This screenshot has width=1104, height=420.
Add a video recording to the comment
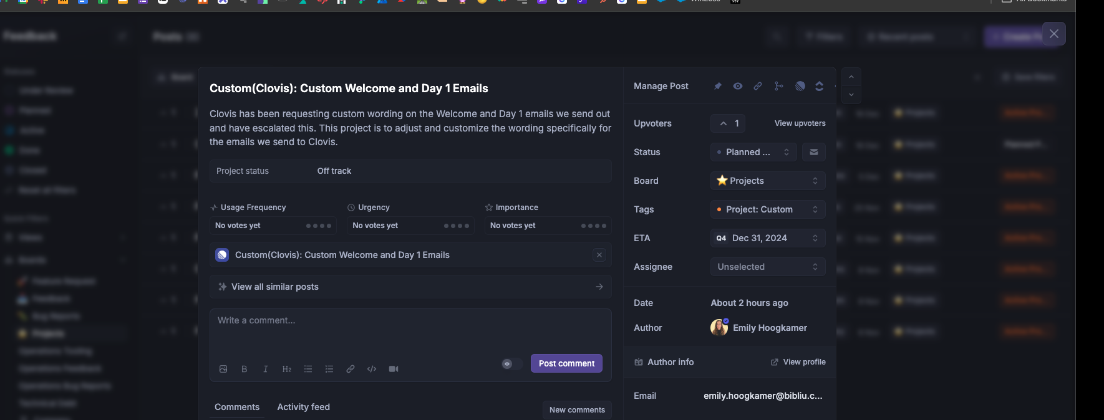(x=394, y=369)
